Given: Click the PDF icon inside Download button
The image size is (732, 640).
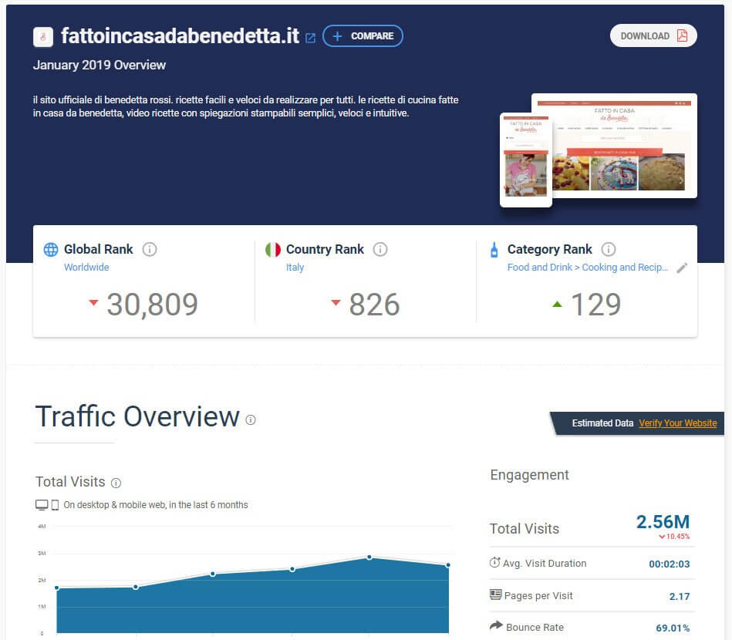Looking at the screenshot, I should point(682,36).
